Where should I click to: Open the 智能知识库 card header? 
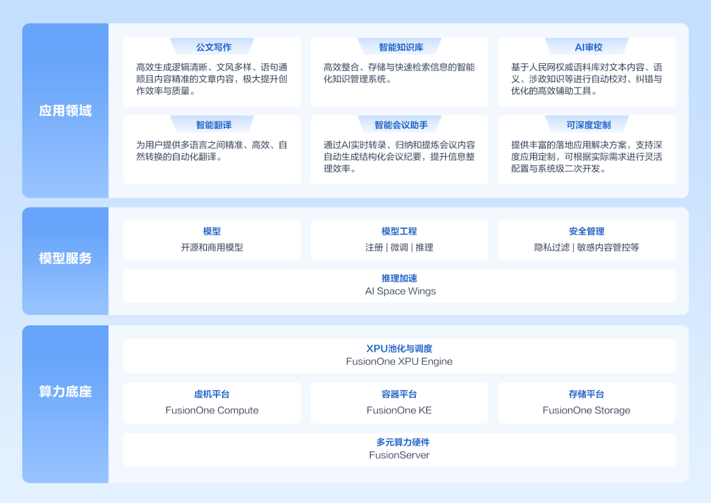tap(401, 47)
